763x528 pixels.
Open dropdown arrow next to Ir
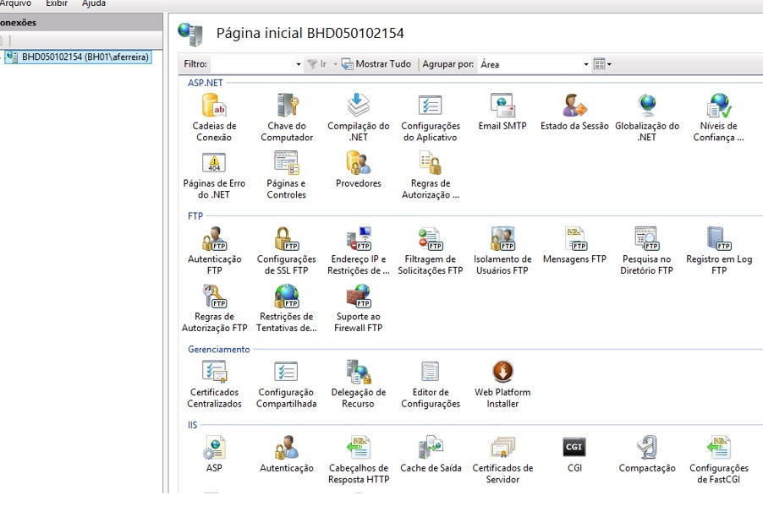(335, 64)
